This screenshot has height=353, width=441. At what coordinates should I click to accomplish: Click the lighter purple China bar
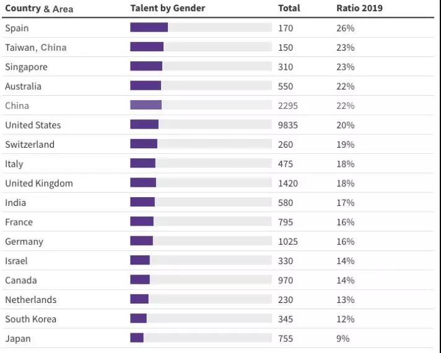tap(146, 105)
